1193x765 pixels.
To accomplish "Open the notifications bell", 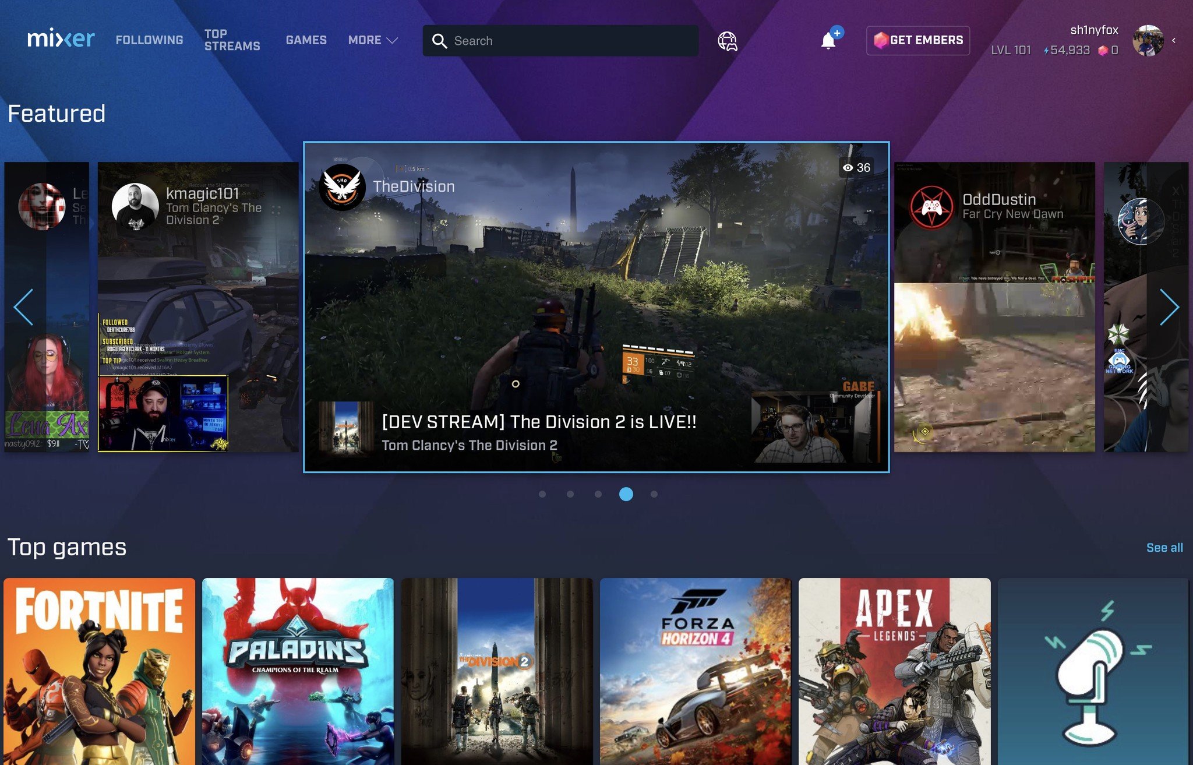I will pyautogui.click(x=828, y=41).
